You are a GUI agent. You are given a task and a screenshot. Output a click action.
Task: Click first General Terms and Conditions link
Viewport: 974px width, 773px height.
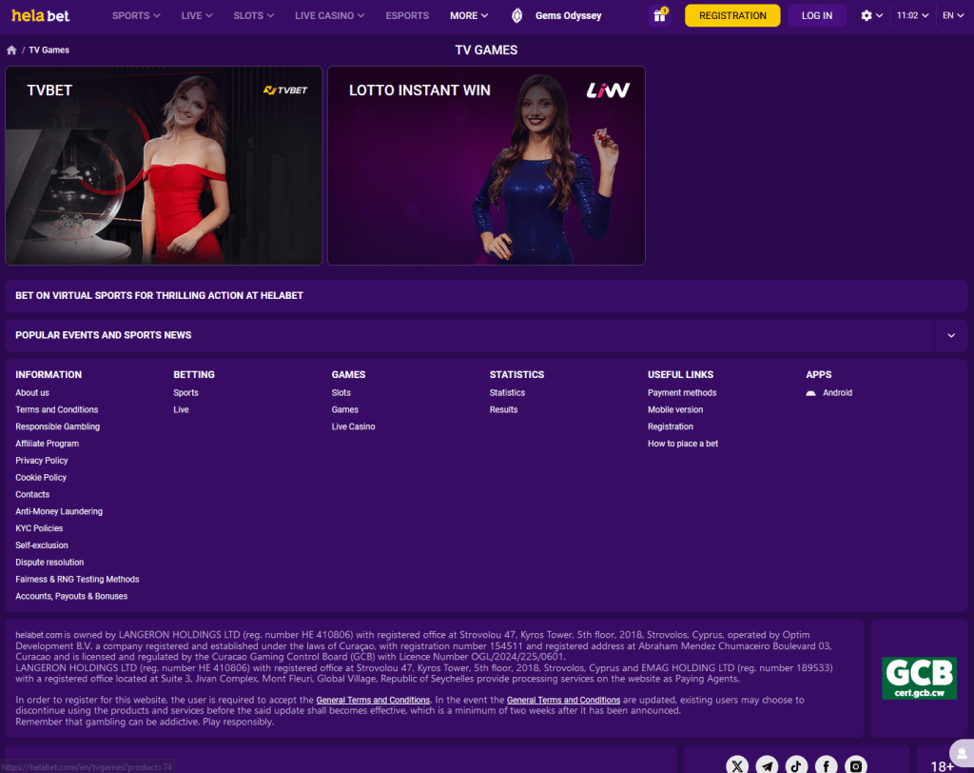pos(373,701)
